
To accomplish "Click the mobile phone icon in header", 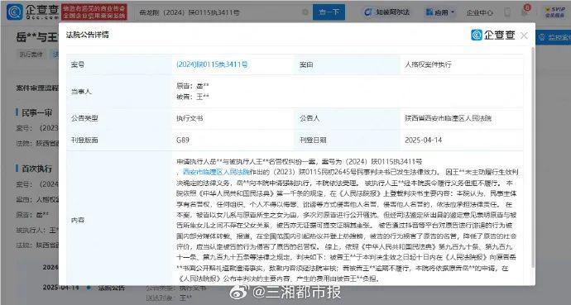I will (x=507, y=12).
